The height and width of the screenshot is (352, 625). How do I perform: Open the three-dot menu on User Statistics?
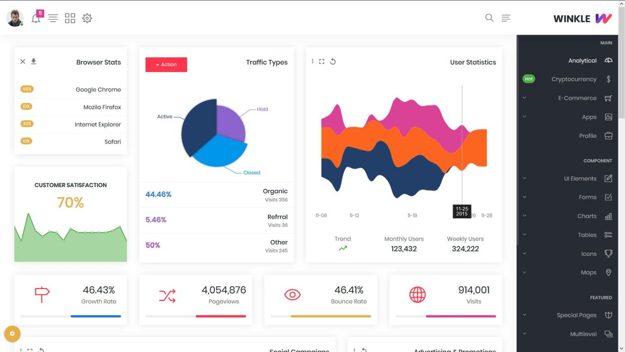tap(312, 62)
